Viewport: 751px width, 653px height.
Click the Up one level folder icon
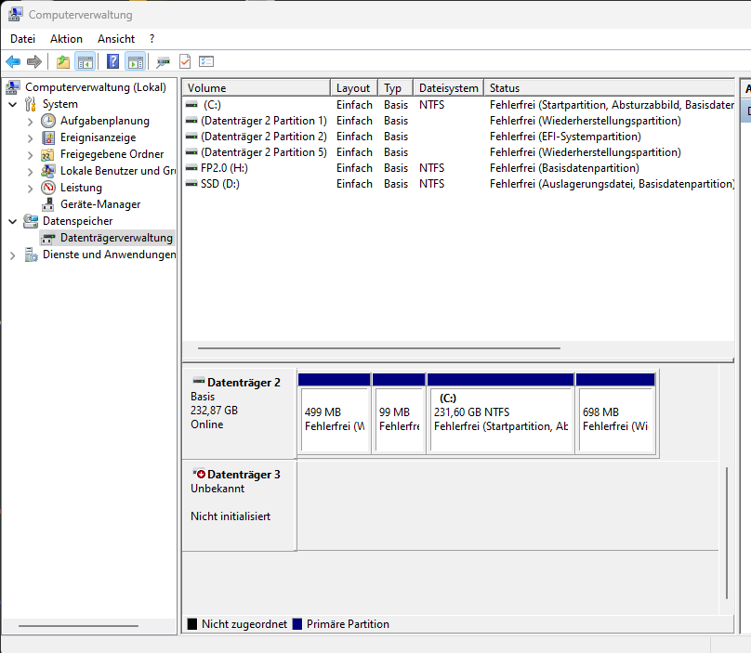pyautogui.click(x=63, y=61)
